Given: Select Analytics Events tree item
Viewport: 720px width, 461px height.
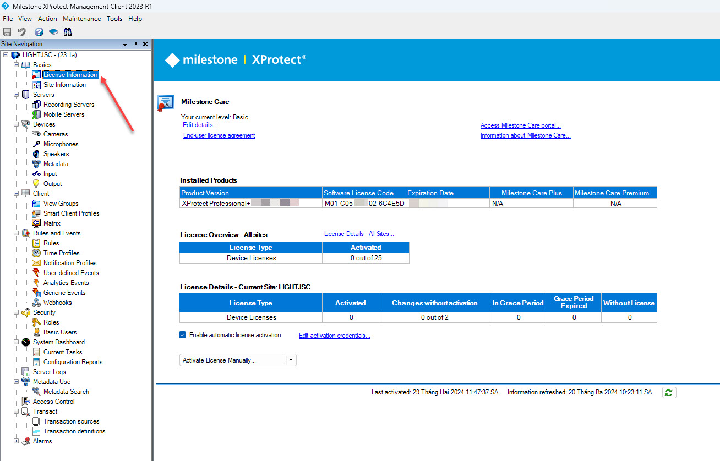Looking at the screenshot, I should pyautogui.click(x=66, y=283).
